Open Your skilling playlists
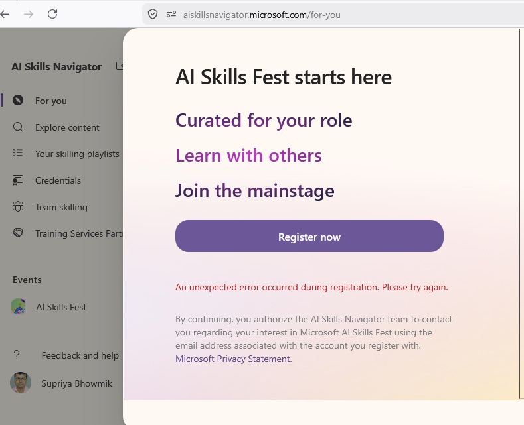Viewport: 524px width, 425px height. pyautogui.click(x=77, y=154)
